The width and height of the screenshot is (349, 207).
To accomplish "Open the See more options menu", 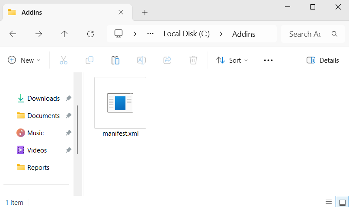I will coord(268,60).
